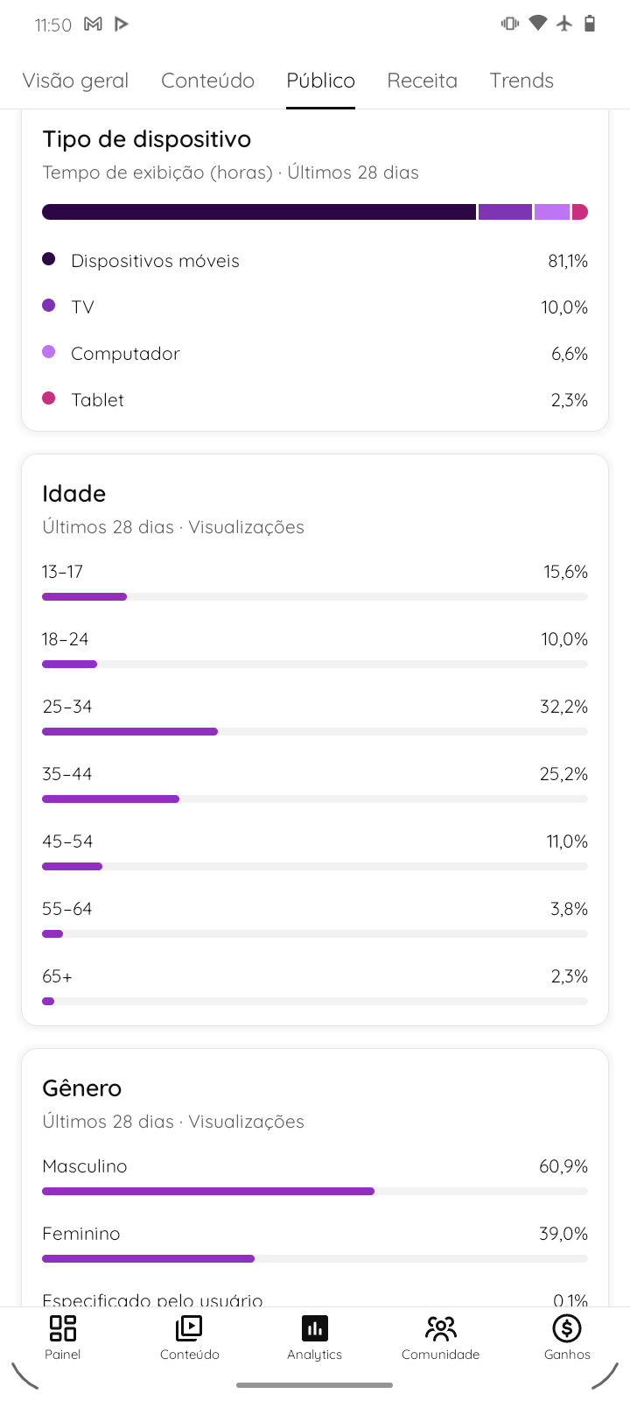This screenshot has width=630, height=1401.
Task: Open the Painel dashboard icon
Action: tap(63, 1328)
